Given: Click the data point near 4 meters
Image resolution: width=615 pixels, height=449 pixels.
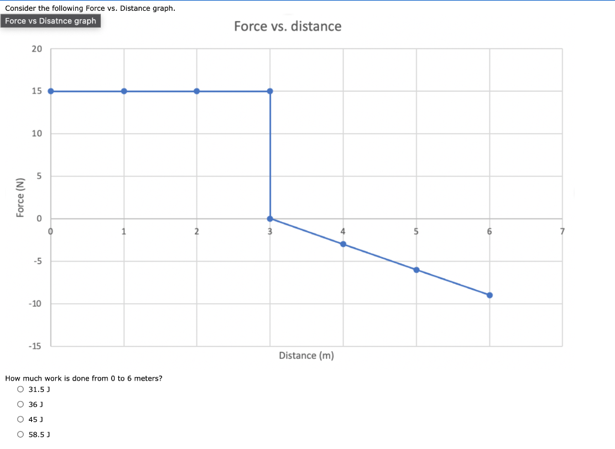Looking at the screenshot, I should coord(343,244).
